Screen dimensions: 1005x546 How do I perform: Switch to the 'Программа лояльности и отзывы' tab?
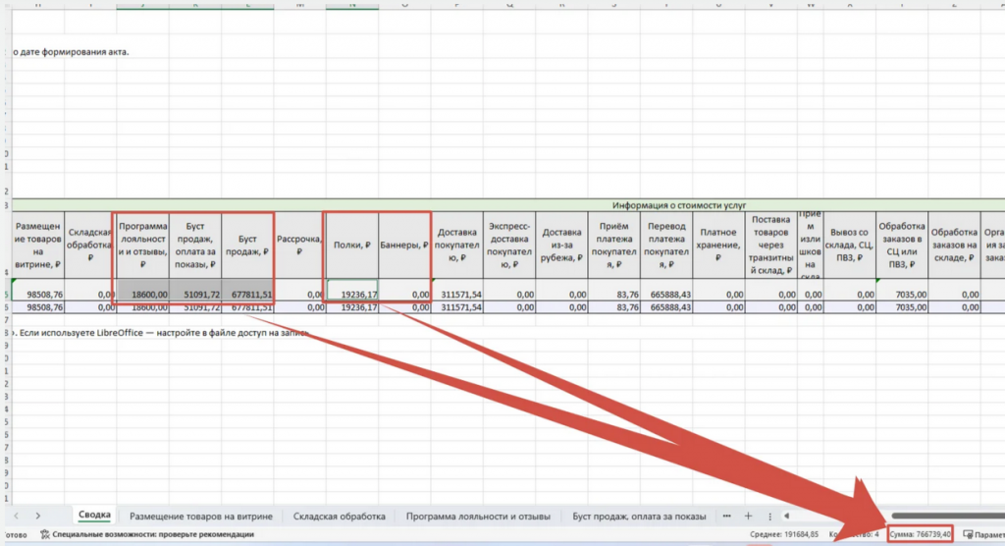pos(478,516)
